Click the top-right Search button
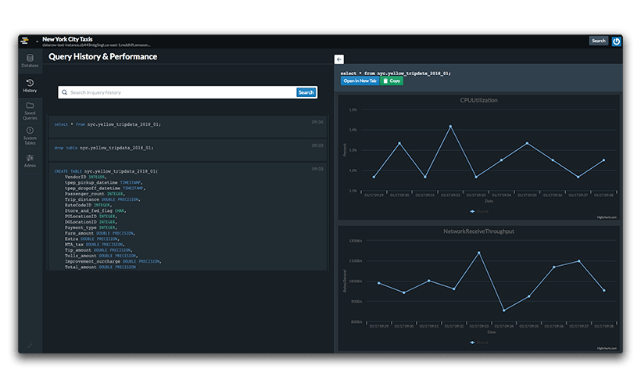 coord(599,41)
